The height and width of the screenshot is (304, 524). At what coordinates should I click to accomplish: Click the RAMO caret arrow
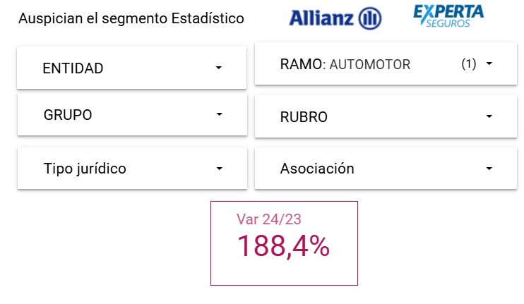pos(489,63)
